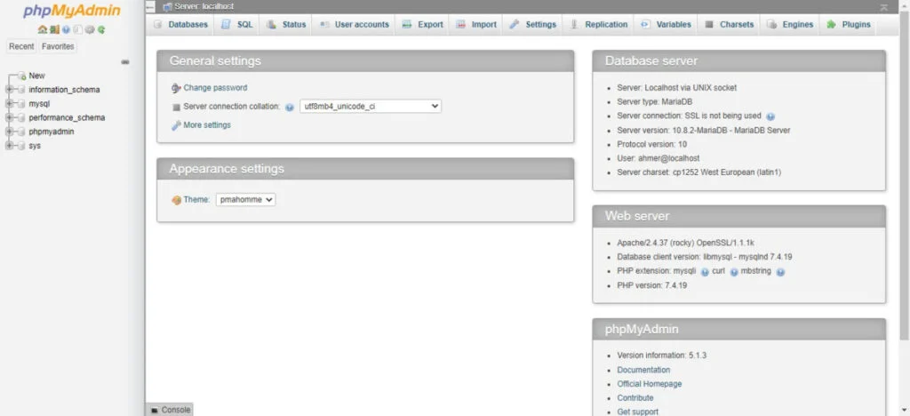Expand the information_schema tree node
Screen dimensions: 910x416
[9, 90]
